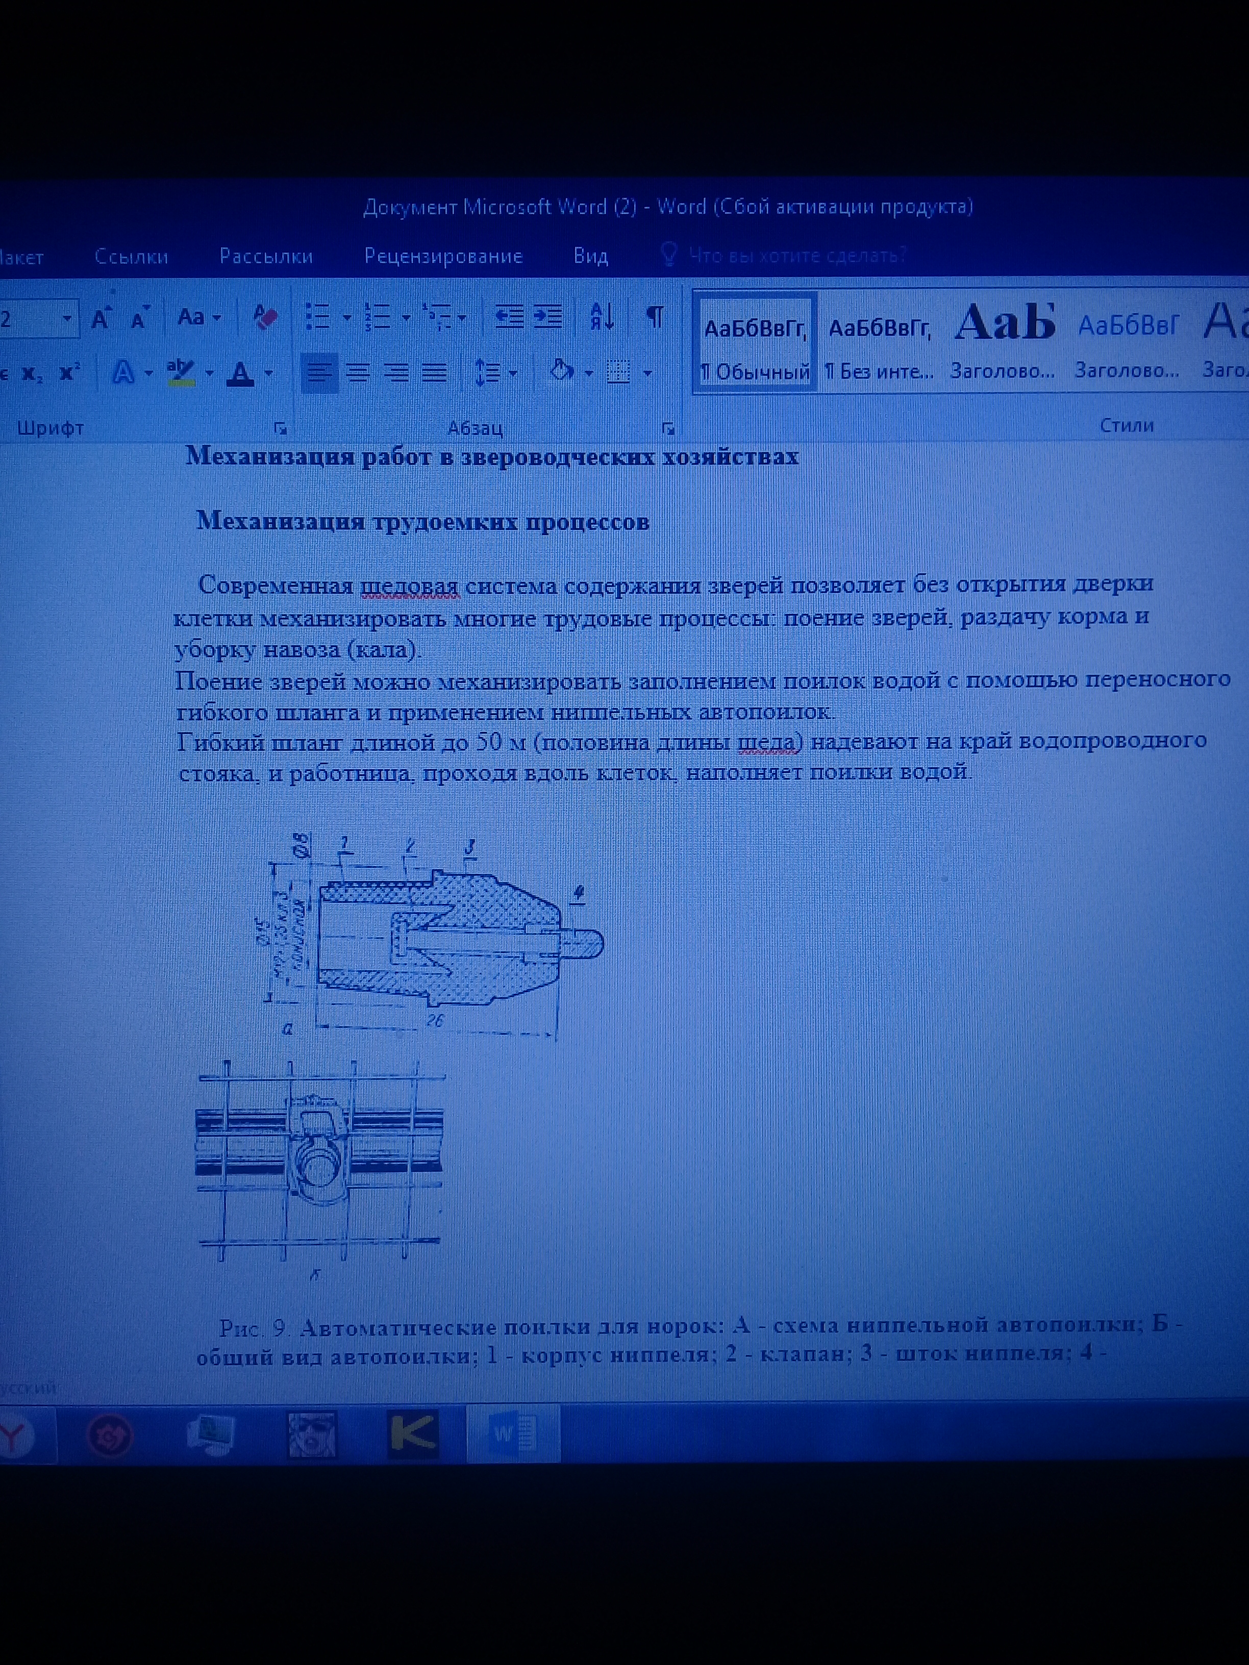Expand the font size combo box
Image resolution: width=1249 pixels, height=1665 pixels.
[x=67, y=318]
